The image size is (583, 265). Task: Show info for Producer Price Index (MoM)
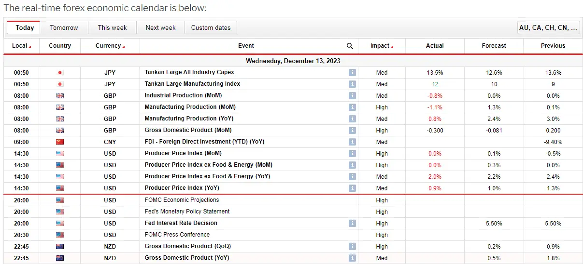[x=352, y=153]
